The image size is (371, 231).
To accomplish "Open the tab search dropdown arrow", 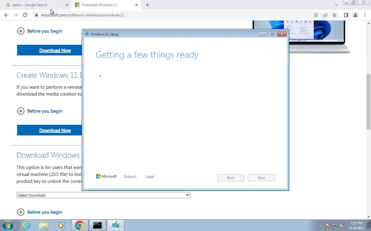I will [337, 5].
